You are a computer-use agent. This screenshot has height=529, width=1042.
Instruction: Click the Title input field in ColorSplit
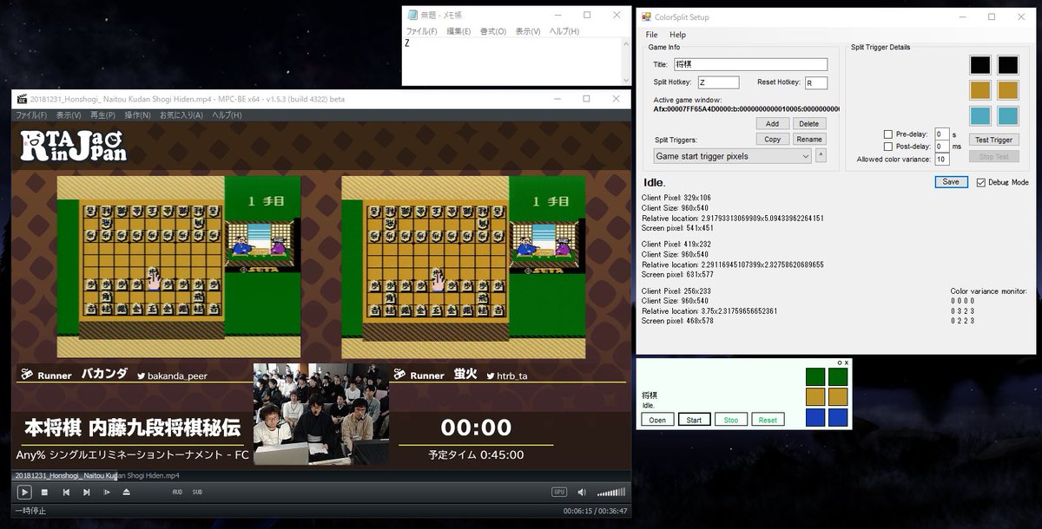pos(750,64)
